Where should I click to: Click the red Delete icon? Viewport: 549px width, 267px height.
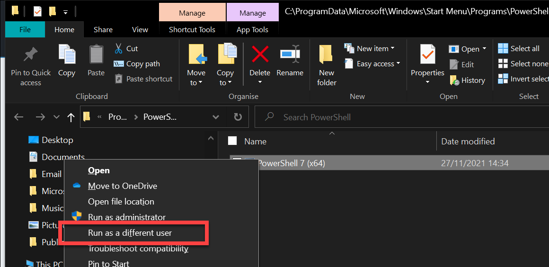coord(260,54)
